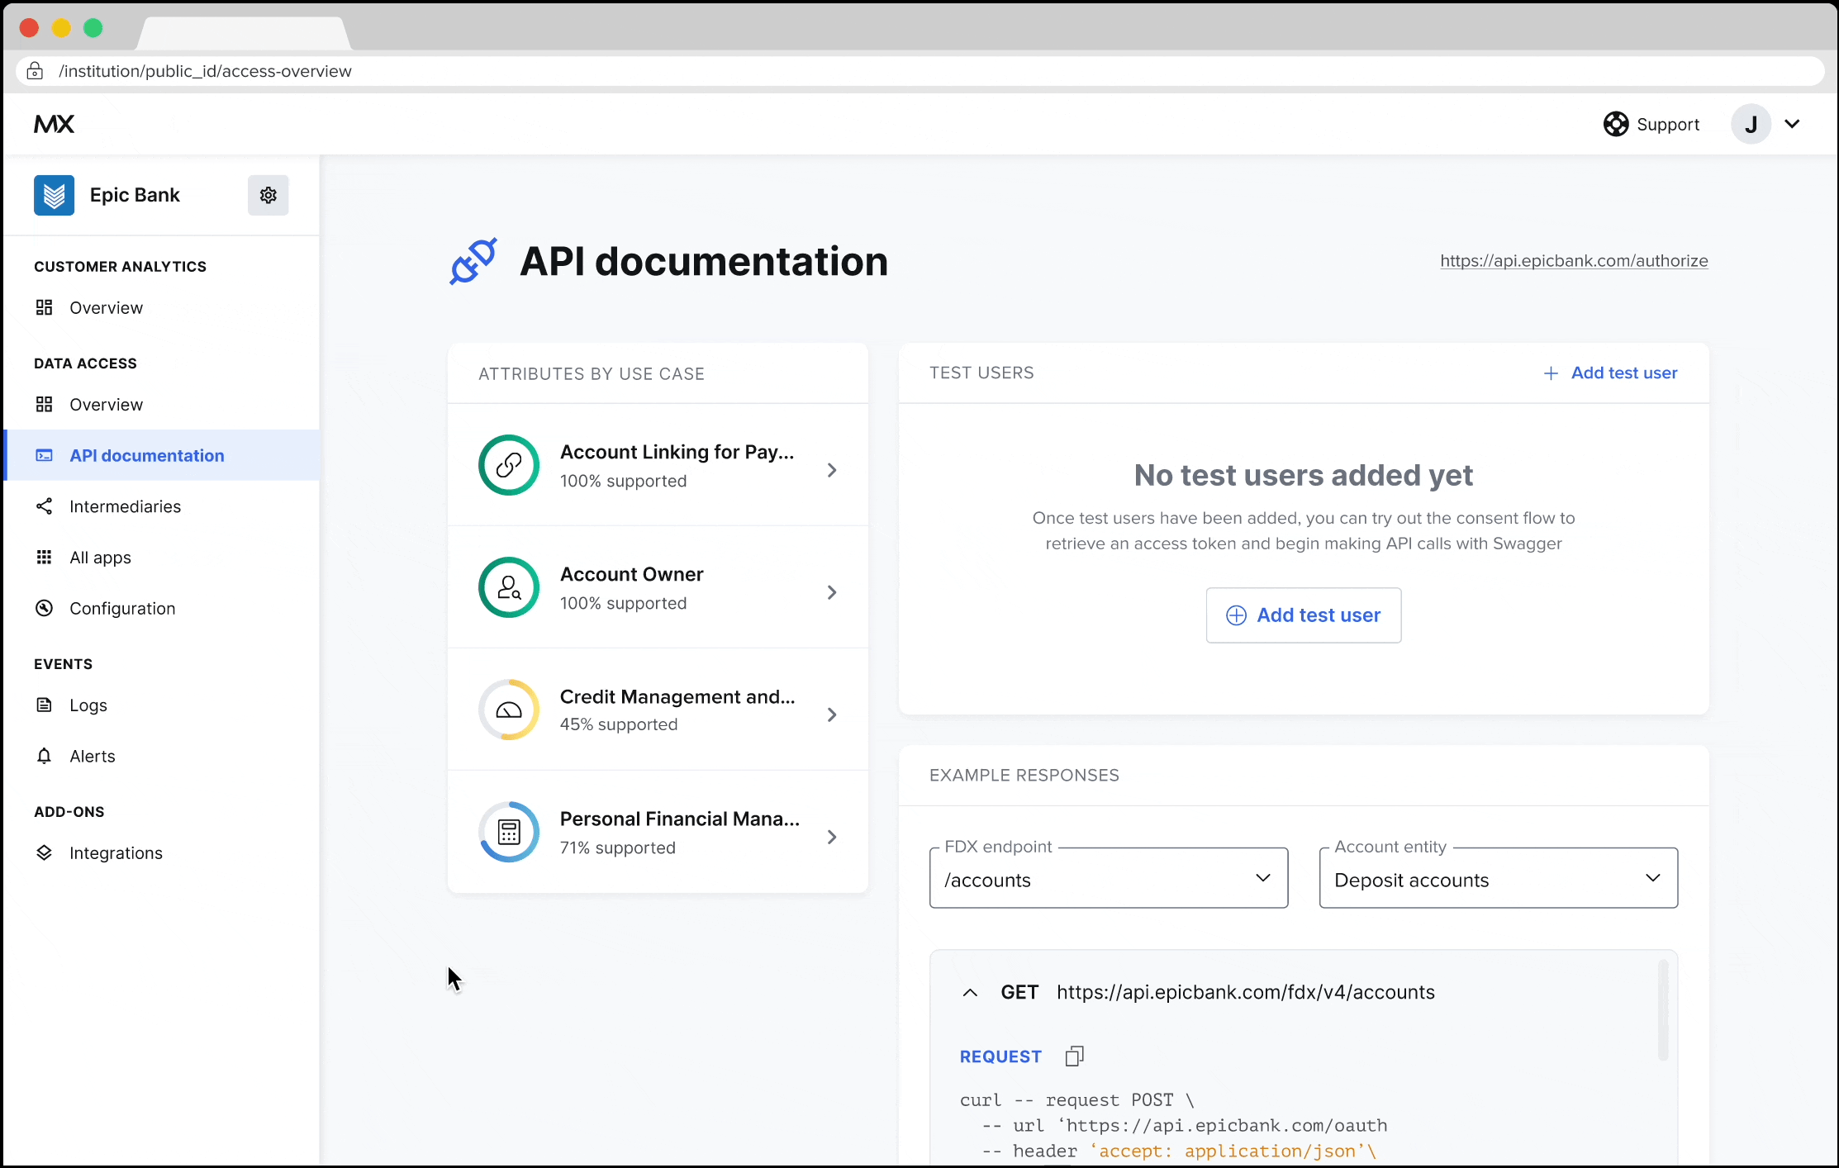Screen dimensions: 1839x1168
Task: Collapse the GET accounts response section
Action: click(x=971, y=992)
